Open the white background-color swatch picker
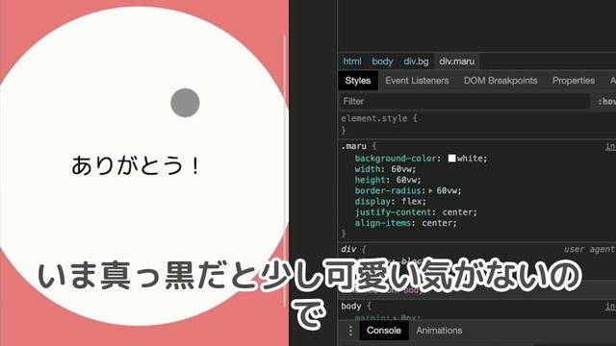616x346 pixels. click(x=451, y=158)
